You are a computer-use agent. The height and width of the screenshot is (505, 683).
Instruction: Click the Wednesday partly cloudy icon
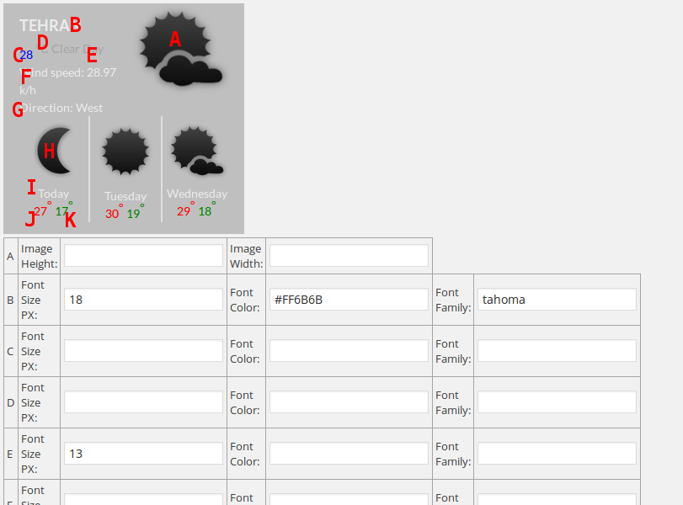click(197, 151)
